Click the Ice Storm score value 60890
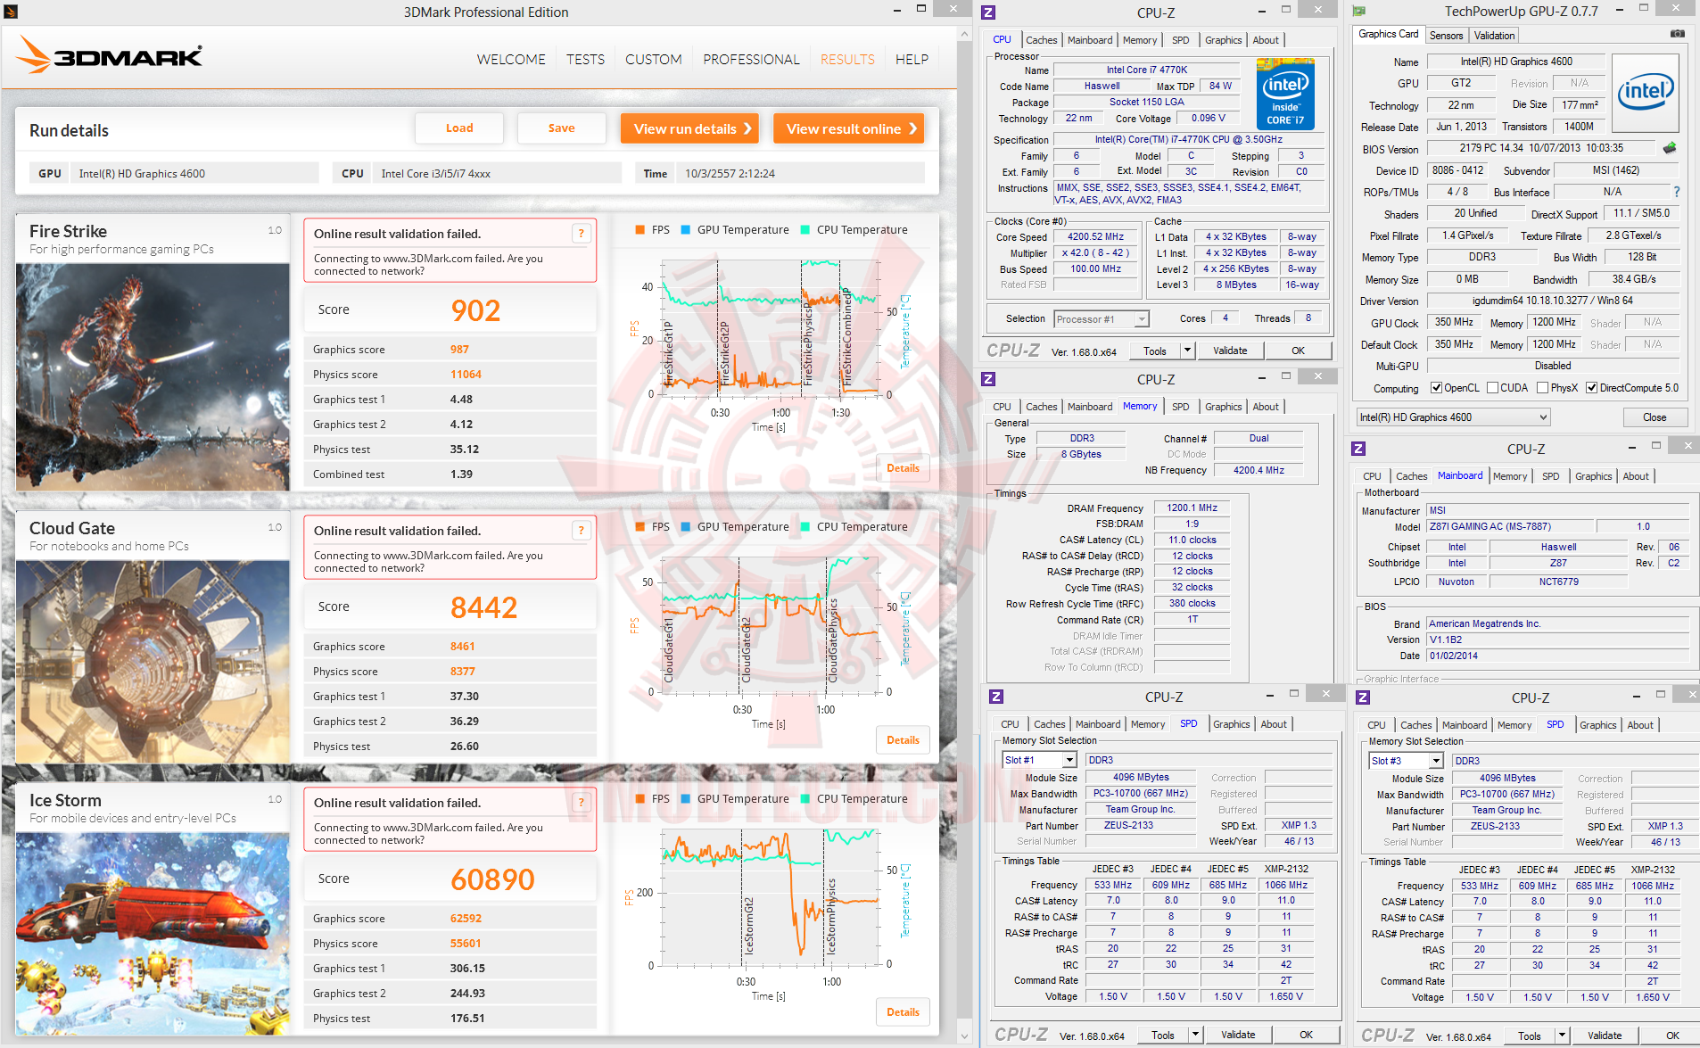Screen dimensions: 1700x1048 pos(492,879)
